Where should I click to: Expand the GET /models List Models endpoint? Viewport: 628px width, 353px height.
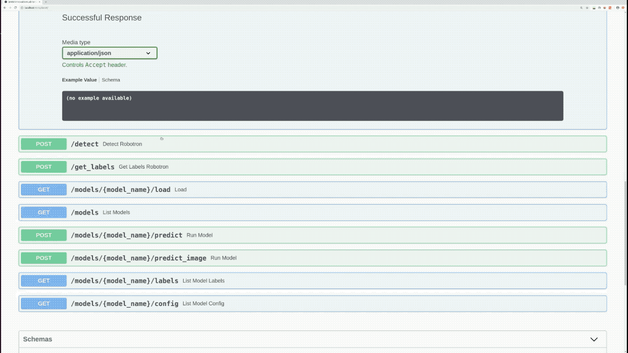[312, 212]
